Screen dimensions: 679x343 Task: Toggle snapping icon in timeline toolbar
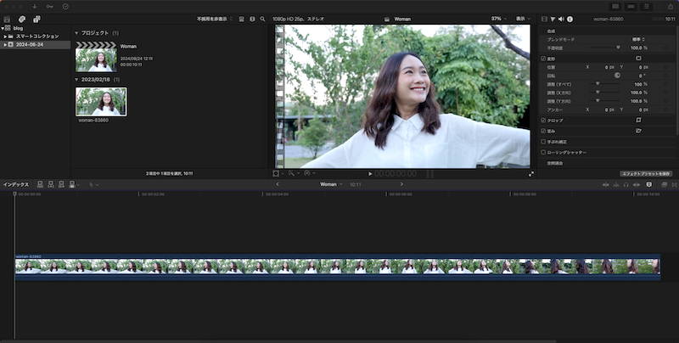[636, 184]
